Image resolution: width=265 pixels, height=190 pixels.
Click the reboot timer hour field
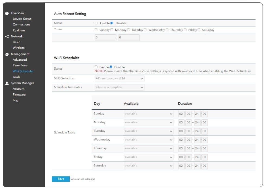tap(106, 38)
